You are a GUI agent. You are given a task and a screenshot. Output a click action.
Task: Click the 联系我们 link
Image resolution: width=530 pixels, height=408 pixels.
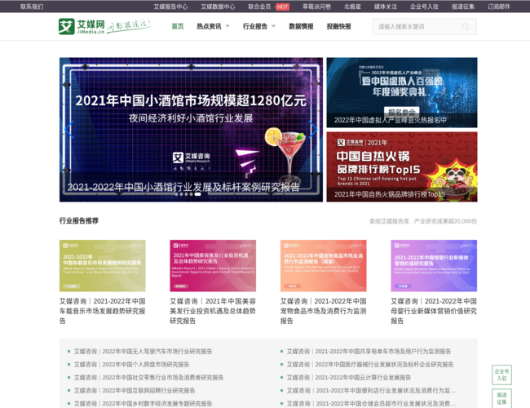33,7
